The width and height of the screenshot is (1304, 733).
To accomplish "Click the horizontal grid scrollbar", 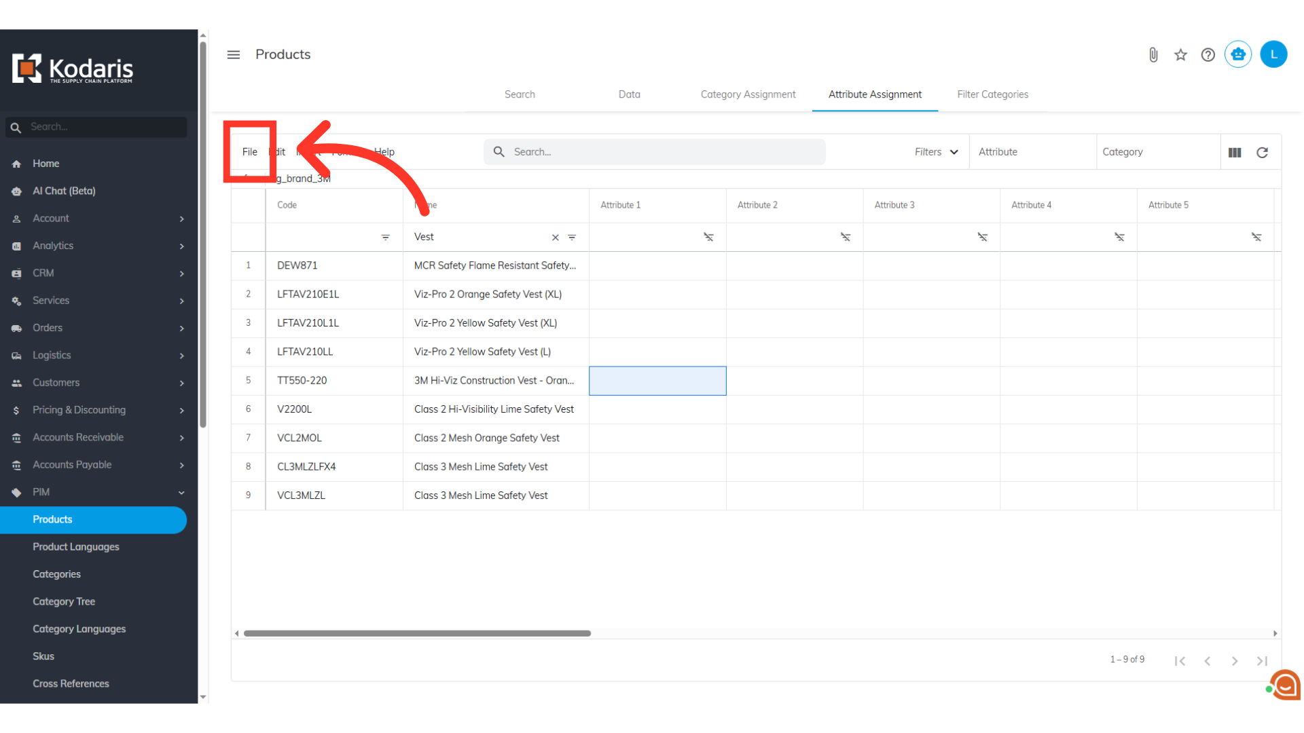I will (417, 633).
